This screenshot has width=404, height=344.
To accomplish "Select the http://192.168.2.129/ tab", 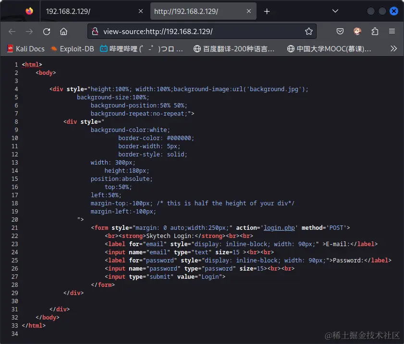I will point(203,12).
